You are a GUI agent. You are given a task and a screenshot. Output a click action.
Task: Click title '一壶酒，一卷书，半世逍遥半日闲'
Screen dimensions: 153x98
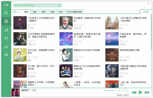[x=87, y=83]
